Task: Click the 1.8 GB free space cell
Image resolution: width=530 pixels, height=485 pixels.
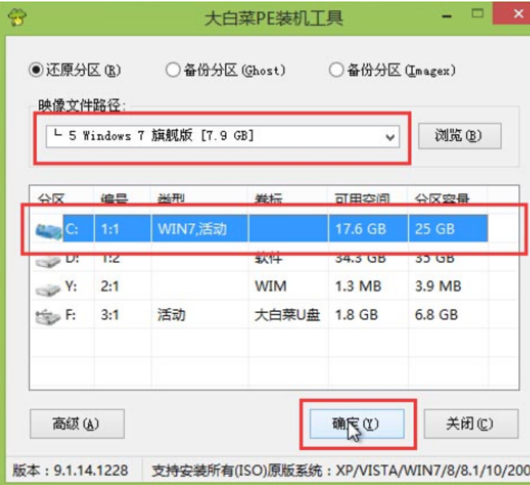Action: pyautogui.click(x=356, y=315)
